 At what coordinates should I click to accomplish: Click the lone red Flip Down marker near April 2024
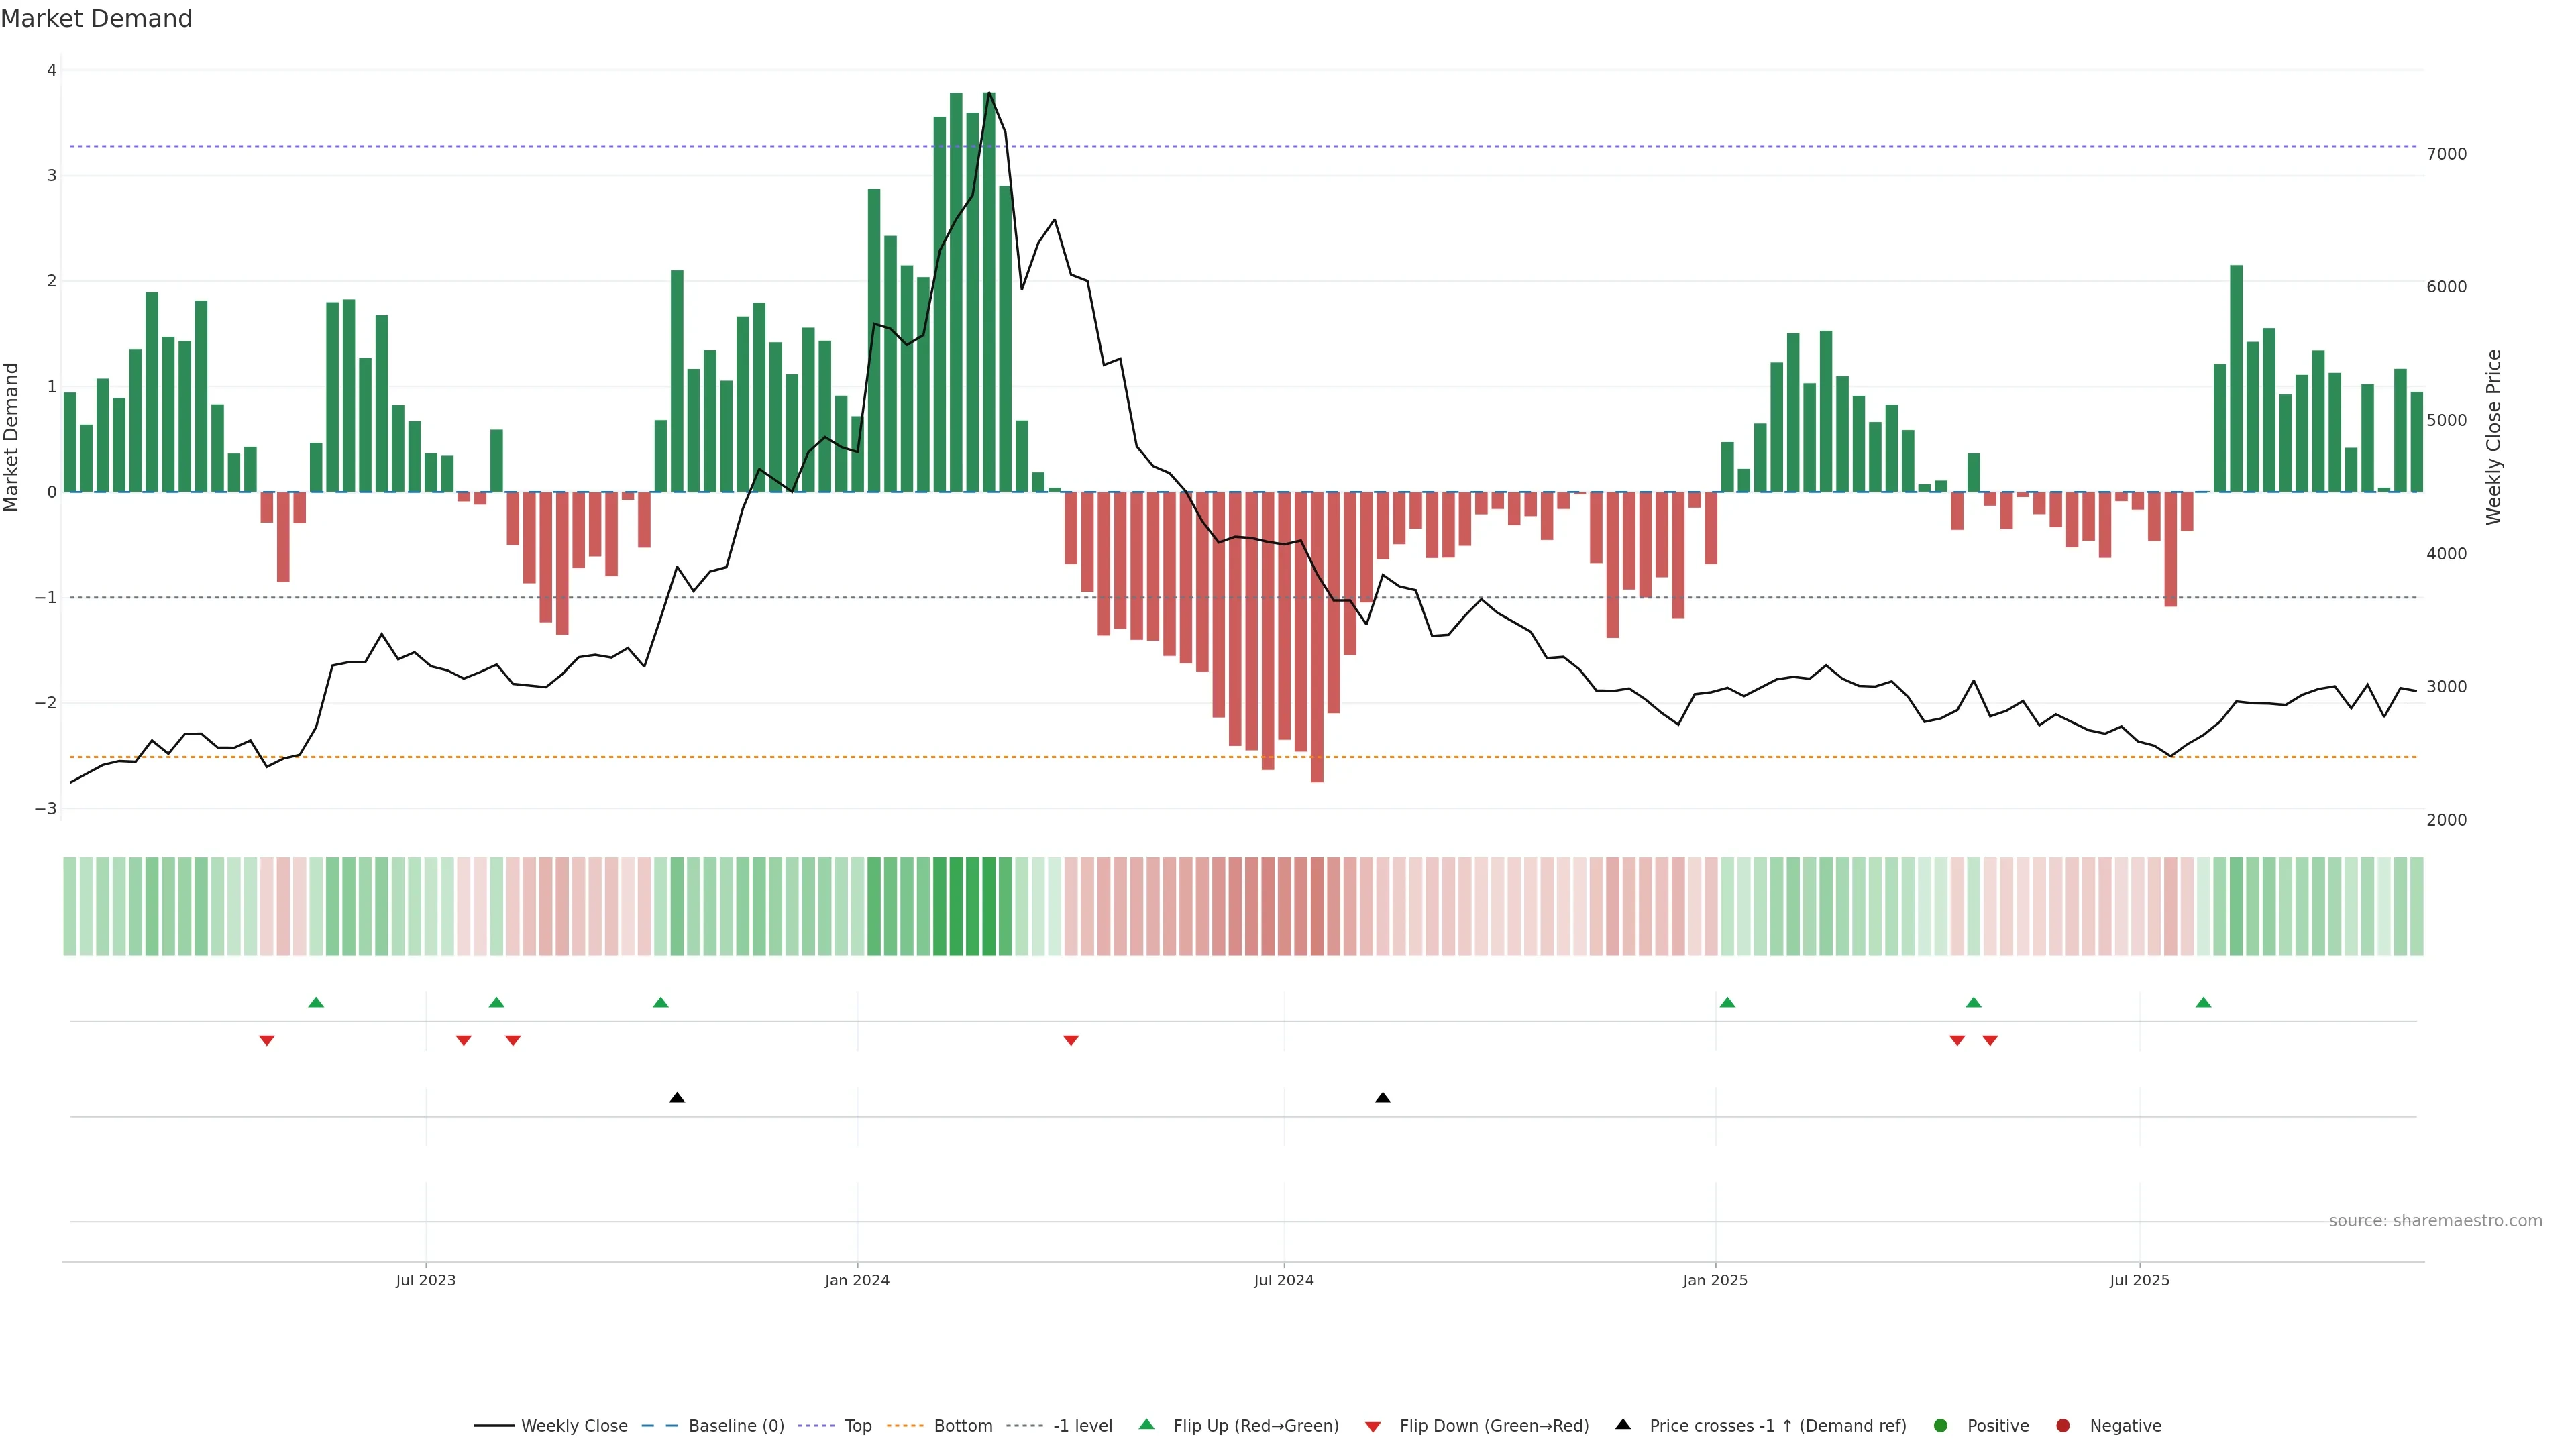point(1071,1041)
